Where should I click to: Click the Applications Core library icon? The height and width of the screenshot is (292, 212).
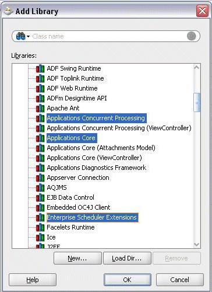click(40, 138)
